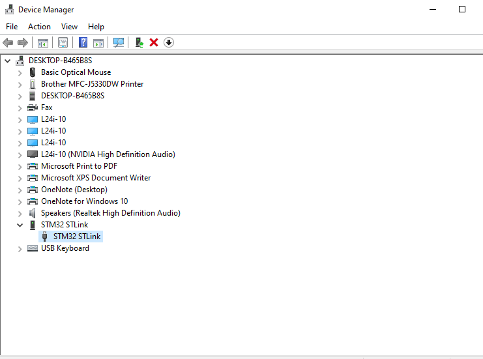Click the Back arrow toolbar icon

coord(8,42)
